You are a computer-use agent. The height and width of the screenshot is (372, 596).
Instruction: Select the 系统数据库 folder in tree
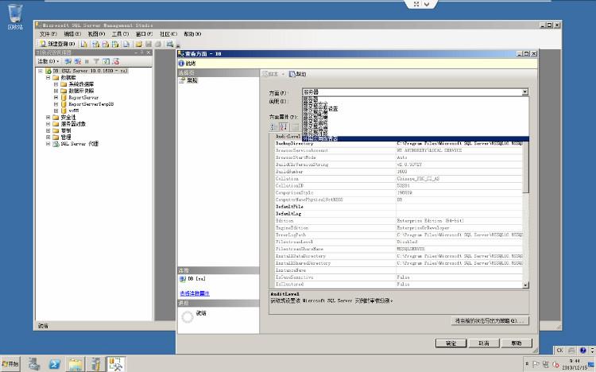pyautogui.click(x=81, y=84)
